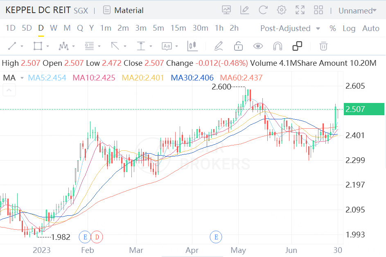Select the price range measure tool
This screenshot has width=386, height=257.
coord(141,46)
